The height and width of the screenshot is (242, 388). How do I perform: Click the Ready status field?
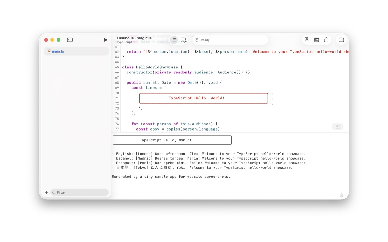coord(230,40)
